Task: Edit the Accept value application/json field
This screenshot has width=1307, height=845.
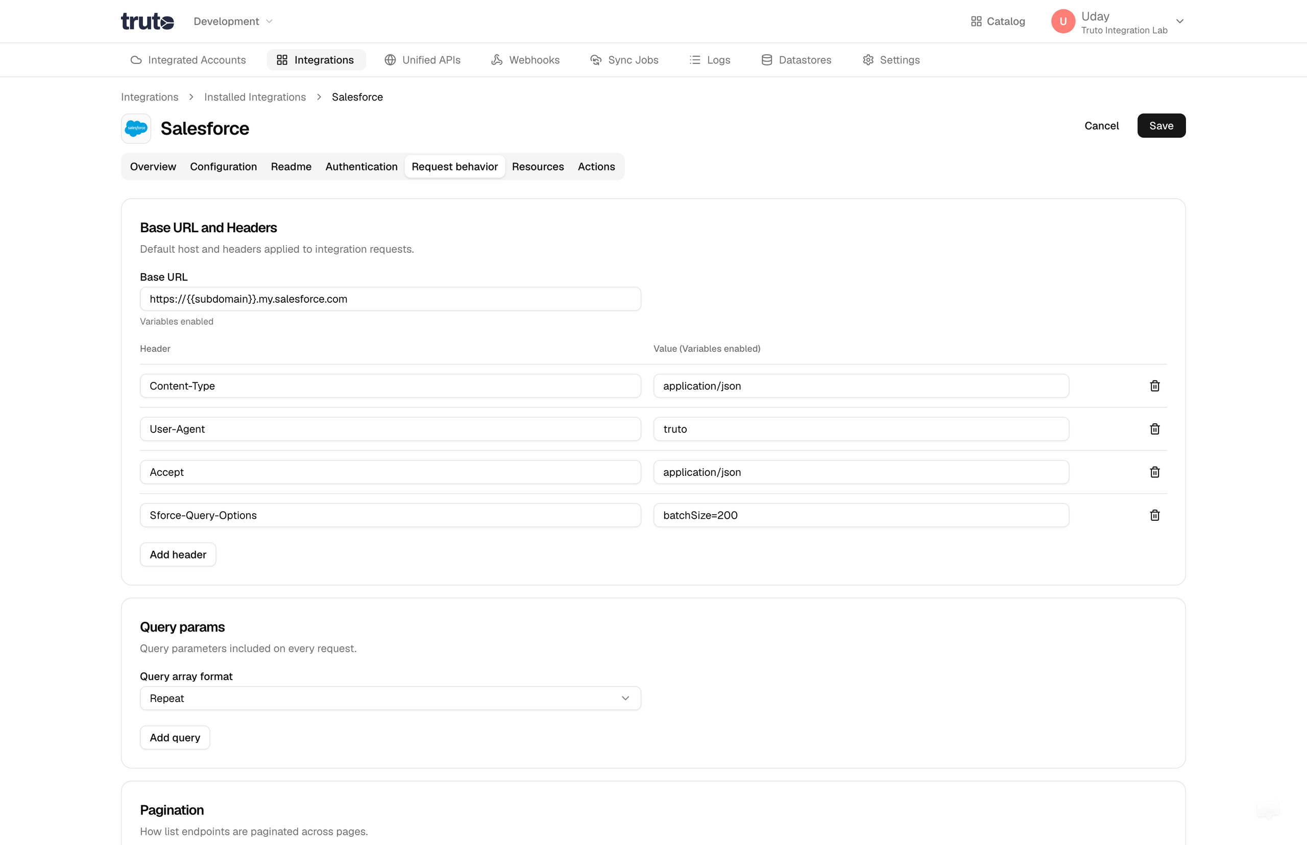Action: [x=861, y=472]
